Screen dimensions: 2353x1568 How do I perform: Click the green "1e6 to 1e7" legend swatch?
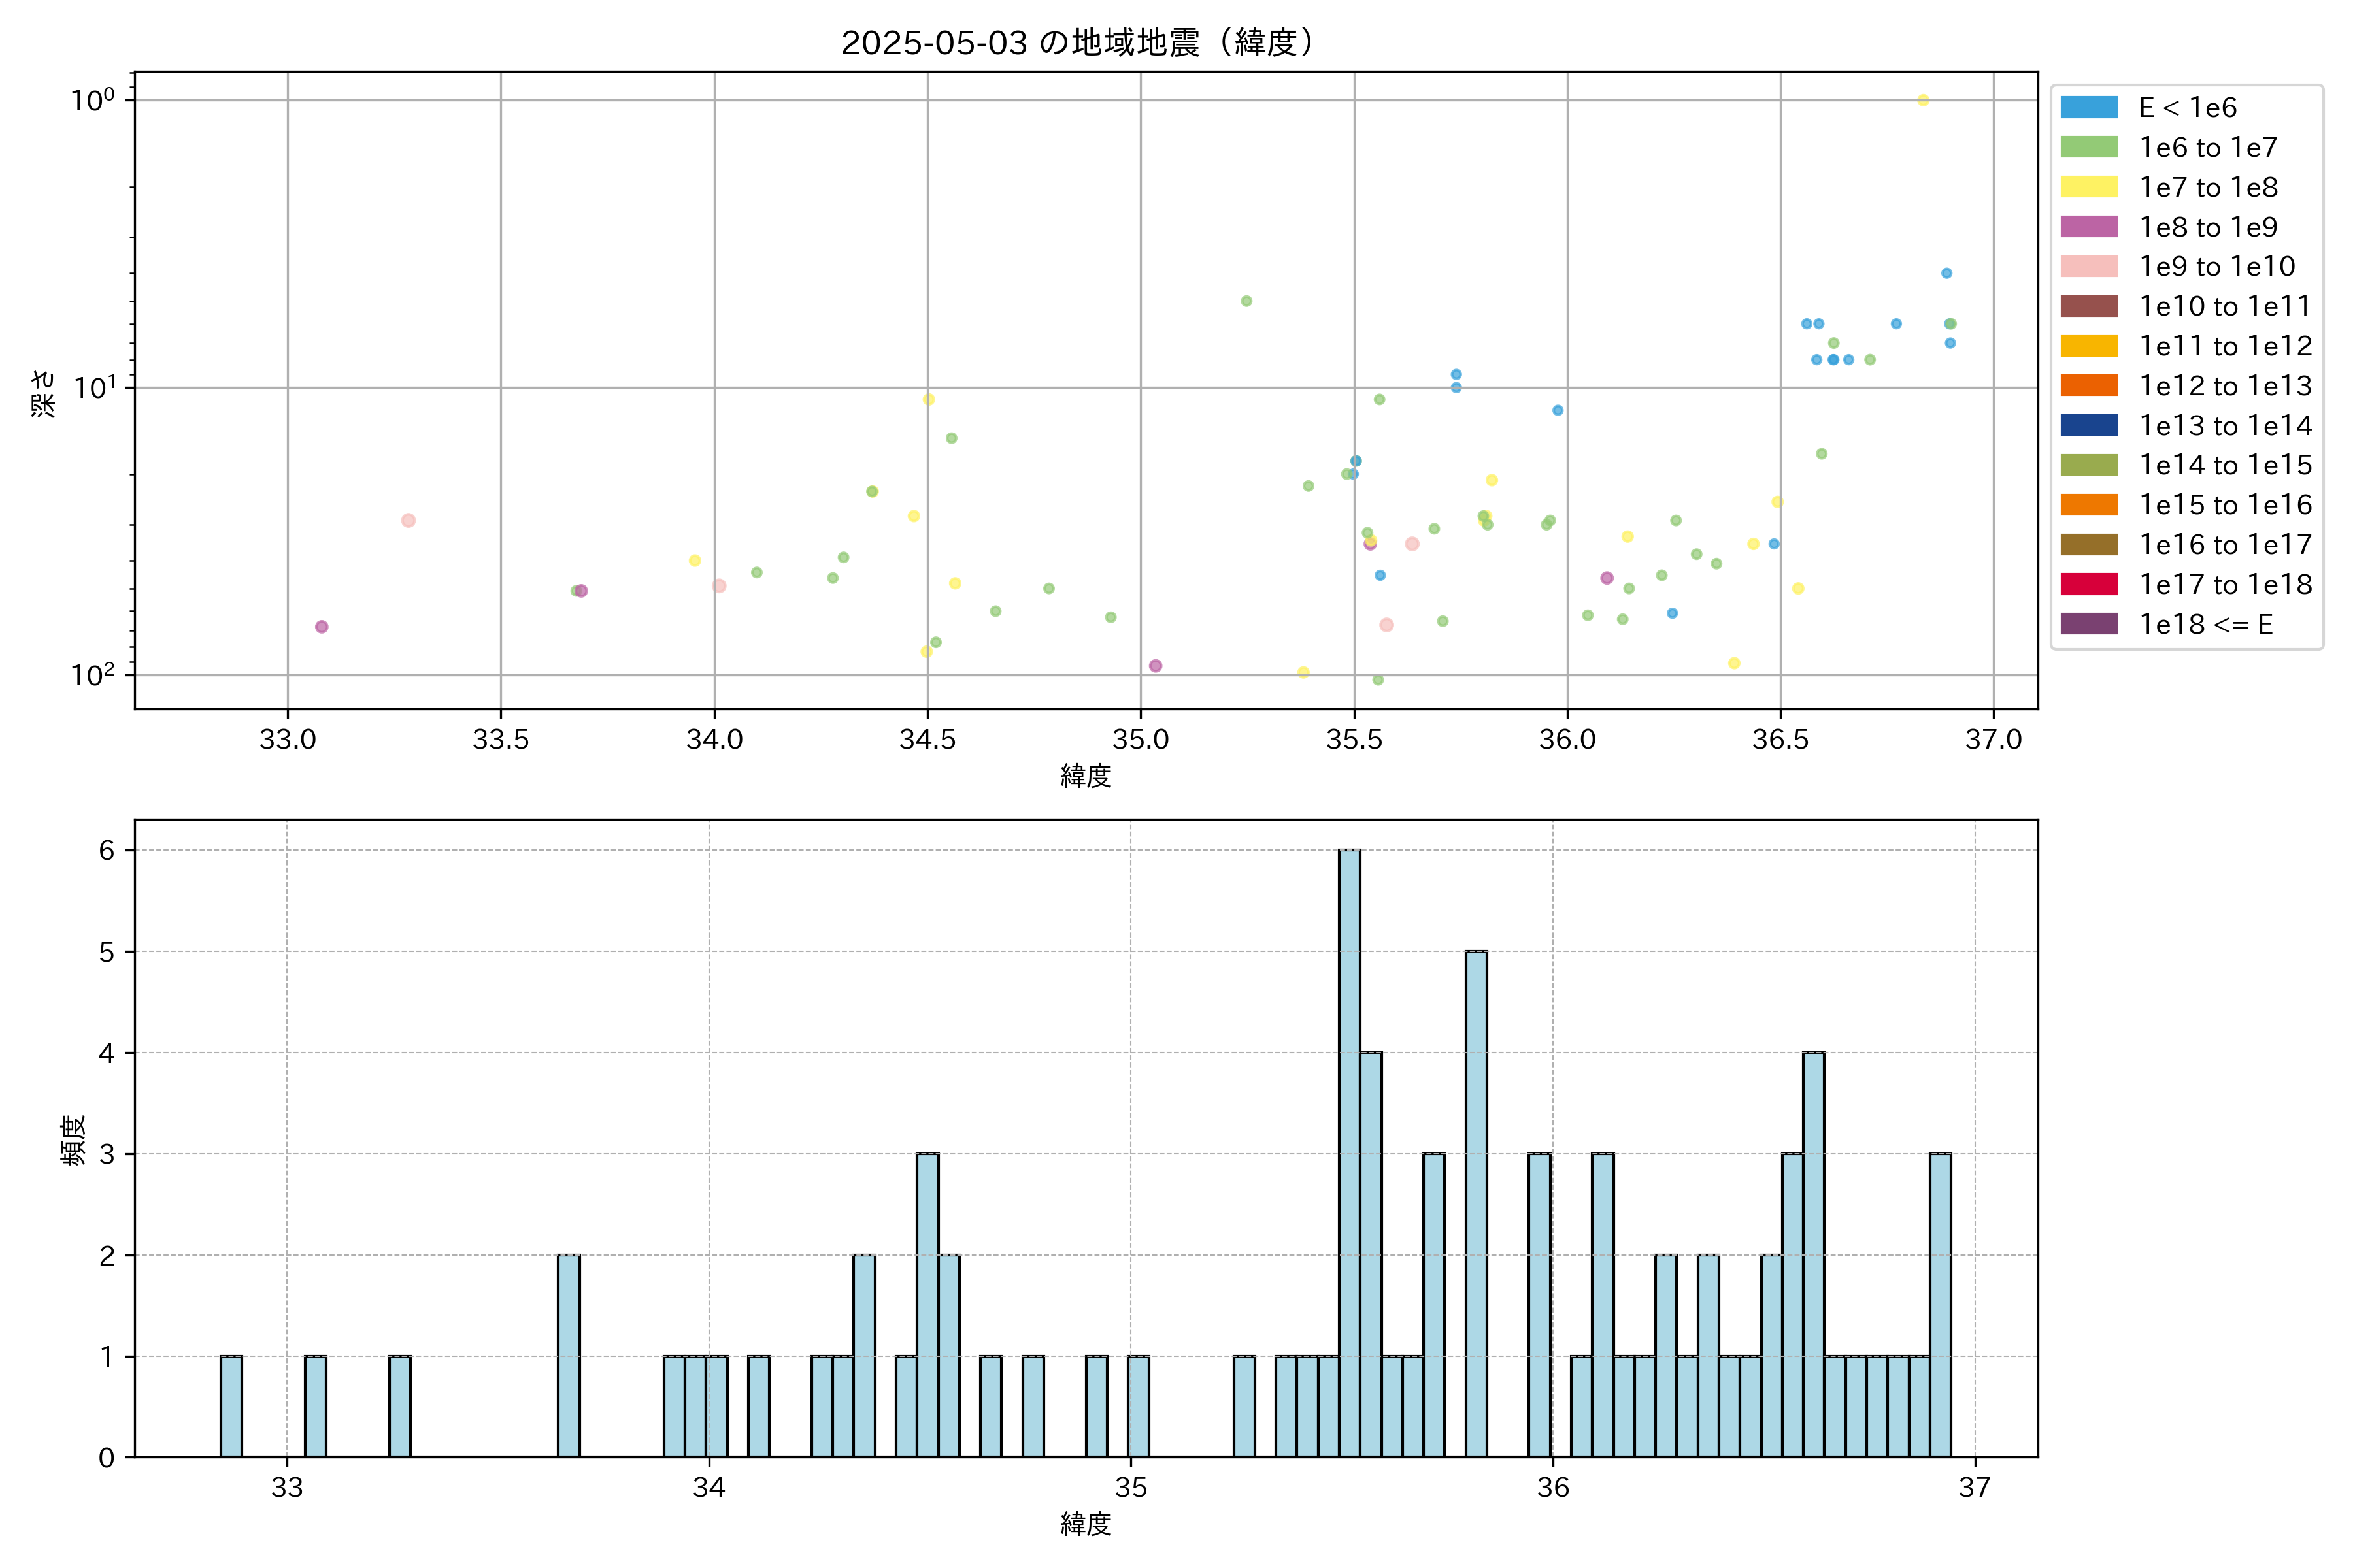pyautogui.click(x=2088, y=148)
